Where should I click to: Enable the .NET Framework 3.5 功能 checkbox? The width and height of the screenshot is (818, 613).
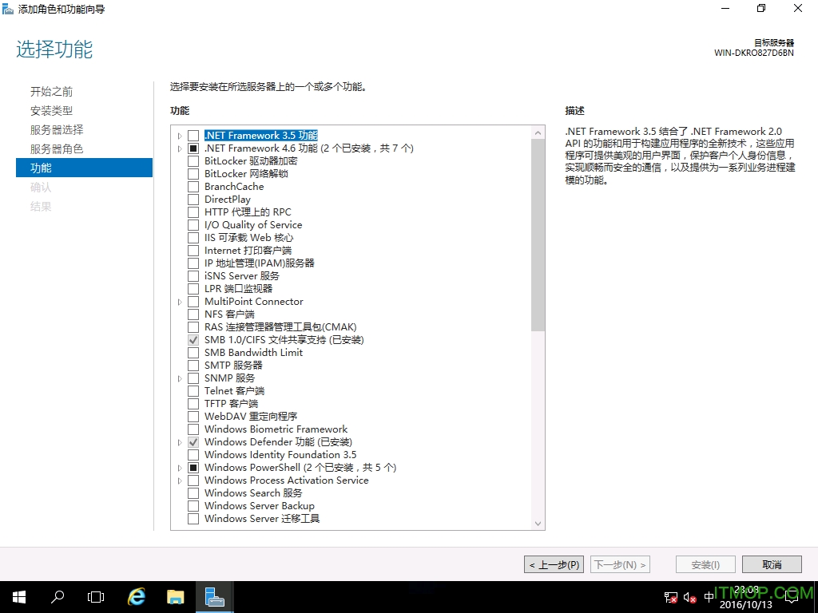point(193,135)
